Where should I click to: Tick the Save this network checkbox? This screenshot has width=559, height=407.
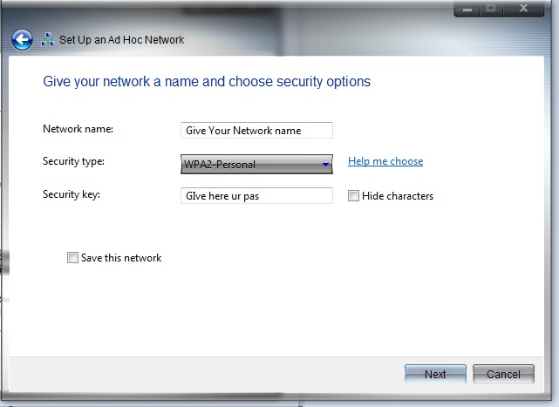(72, 258)
